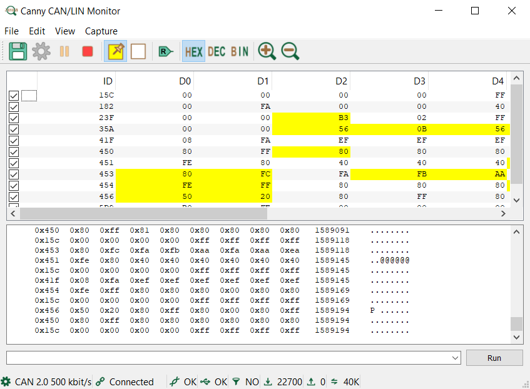Switch display to HEX format
This screenshot has width=530, height=389.
pyautogui.click(x=194, y=51)
